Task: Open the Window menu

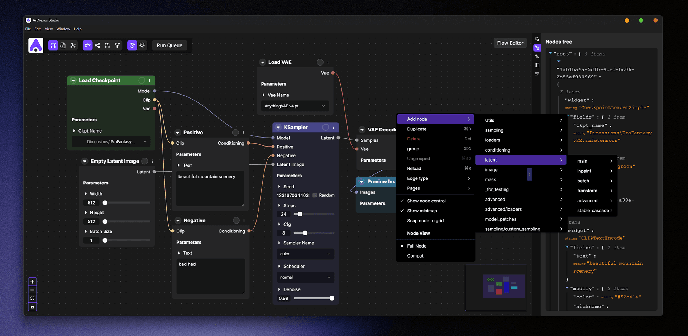Action: [63, 29]
